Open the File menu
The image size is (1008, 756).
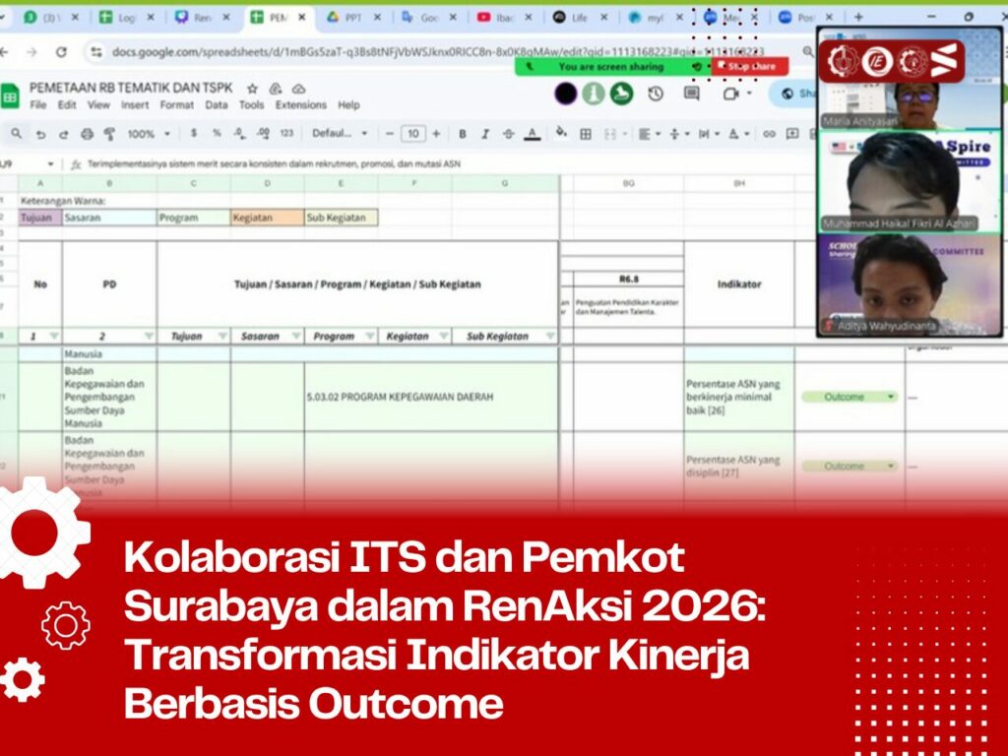[x=38, y=104]
